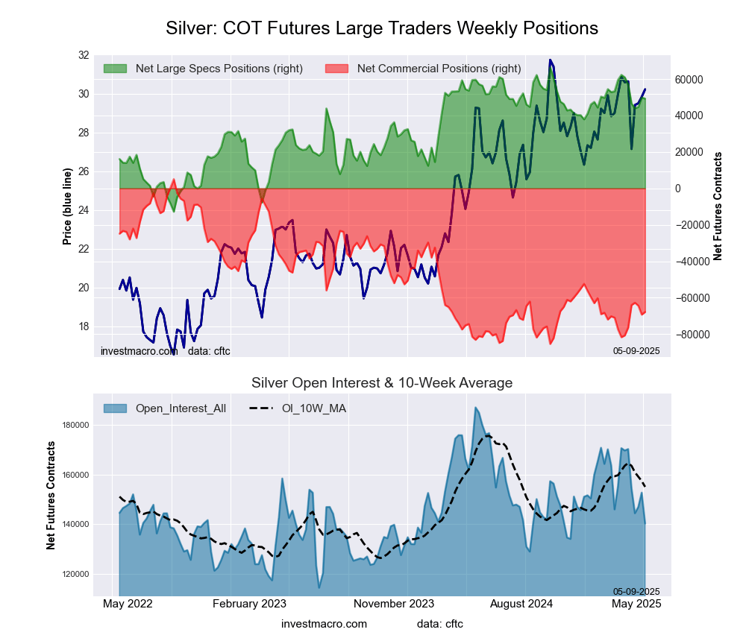The image size is (746, 641).
Task: Click the blue Open_Interest_All legend swatch
Action: [116, 408]
